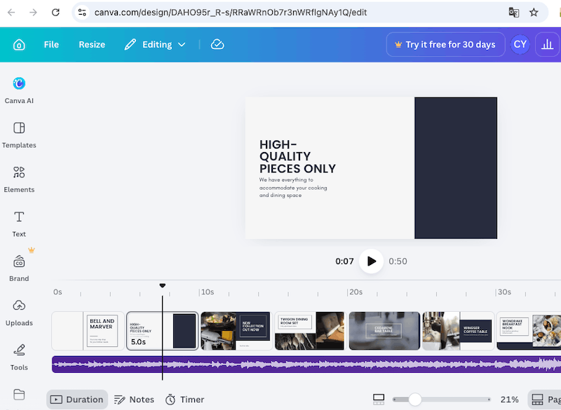This screenshot has height=410, width=561.
Task: Toggle the Duration button
Action: coord(77,399)
